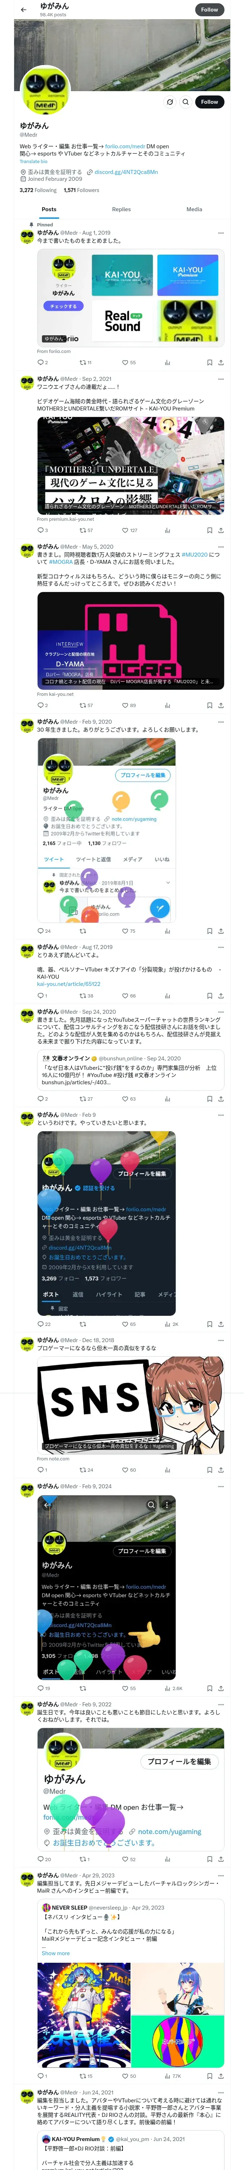
Task: Like the pinned Aug 1, 2019 post
Action: [124, 362]
